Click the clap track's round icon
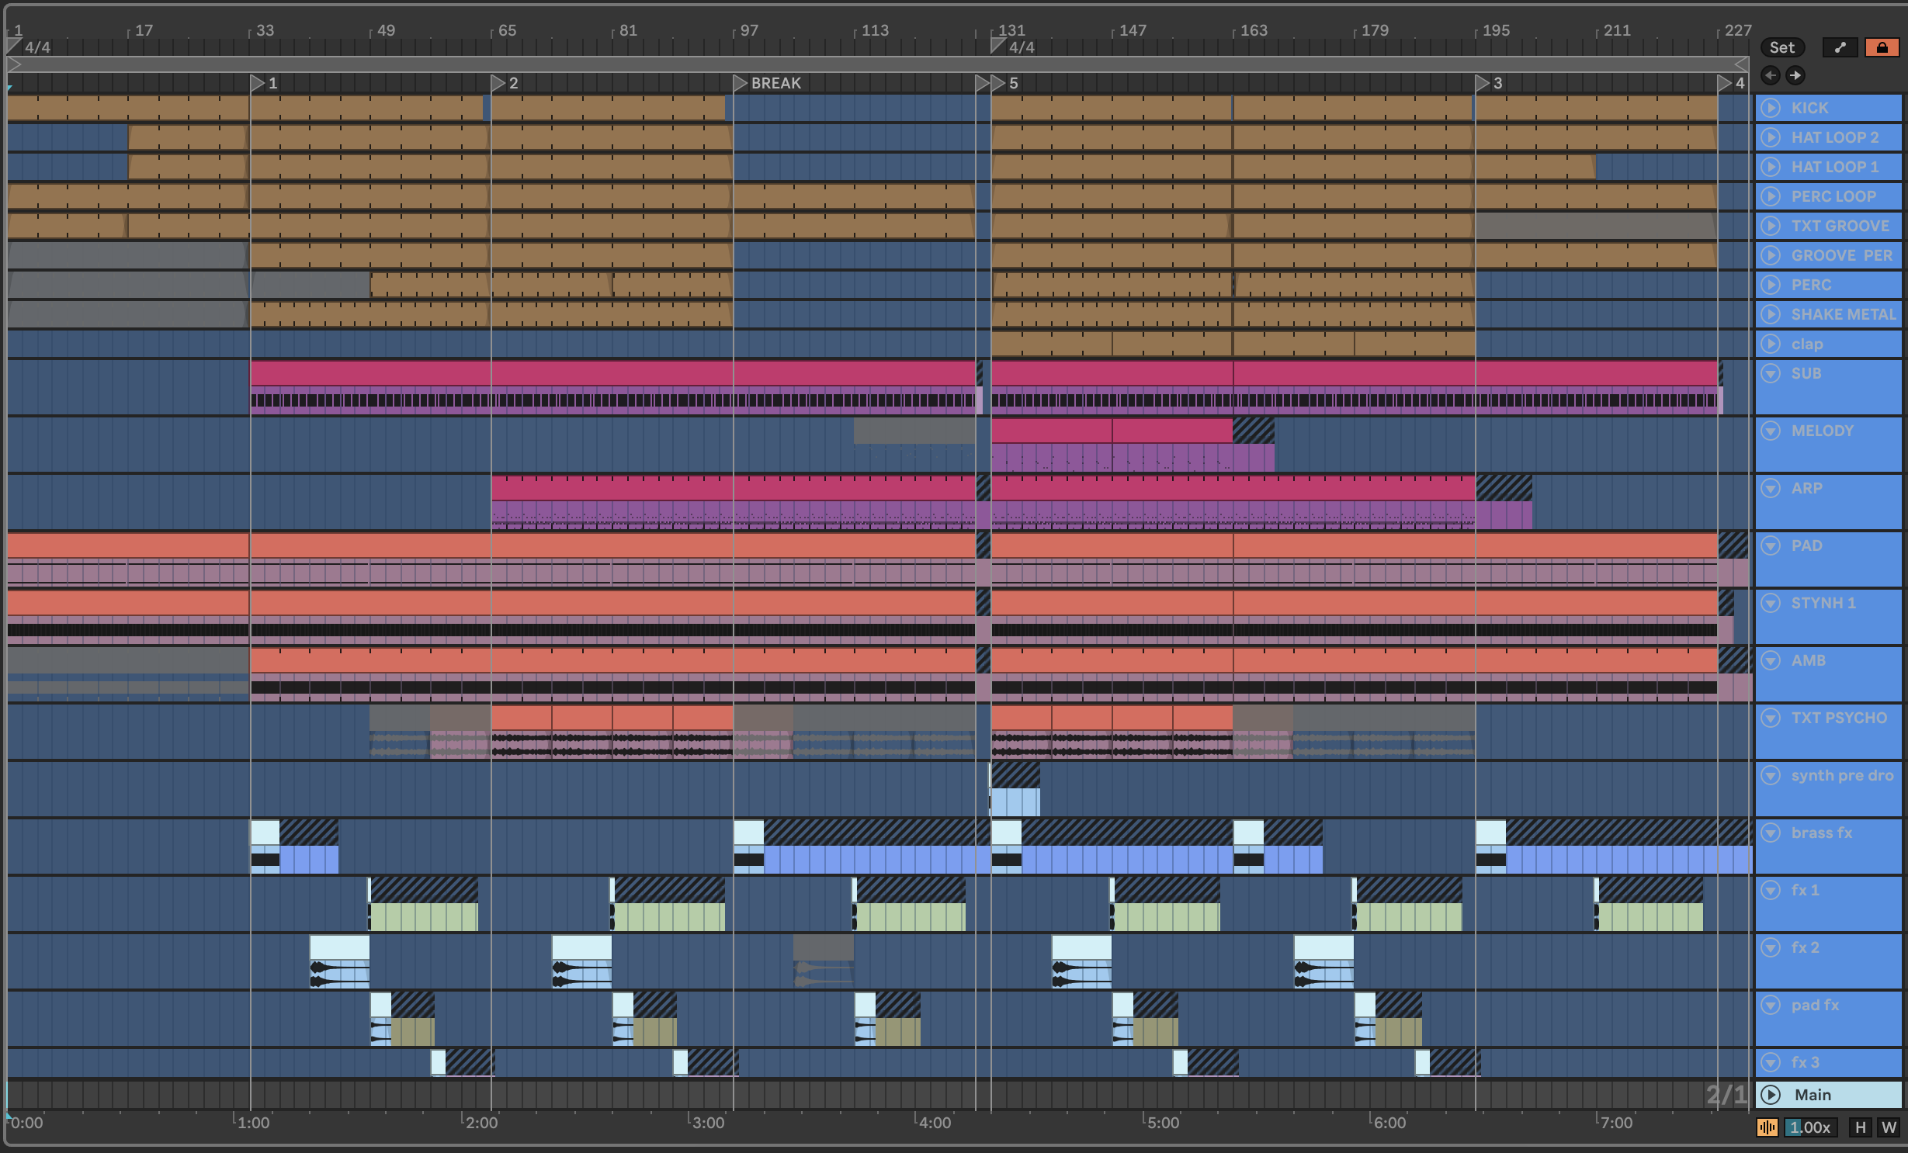The height and width of the screenshot is (1153, 1908). 1771,344
